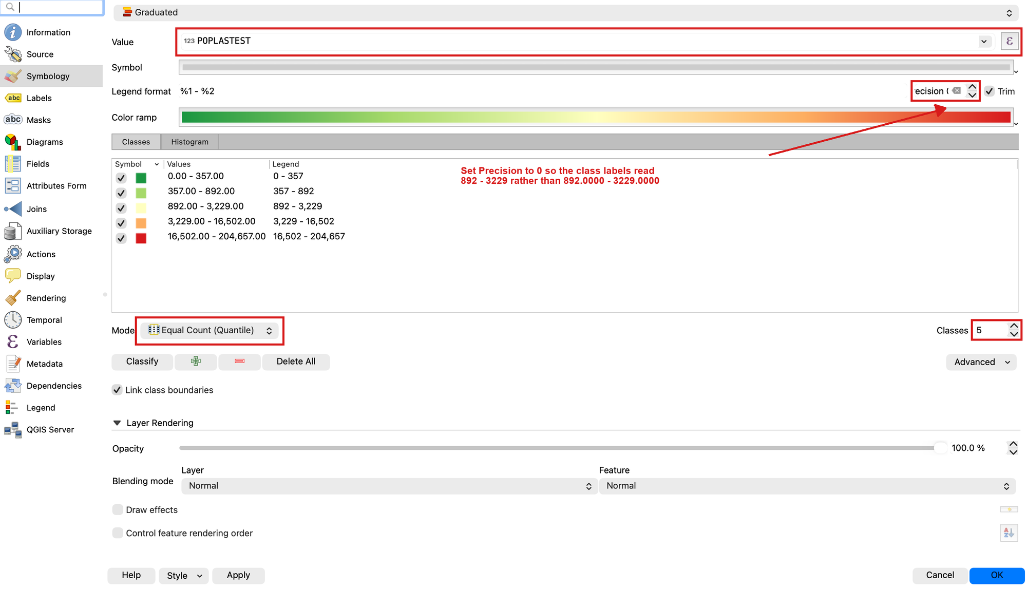Open the Information panel icon
Screen dimensions: 1027x589
pyautogui.click(x=13, y=32)
